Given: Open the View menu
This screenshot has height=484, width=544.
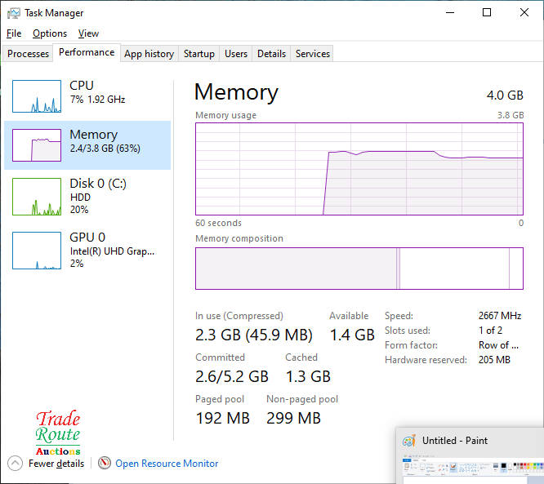Looking at the screenshot, I should 88,33.
